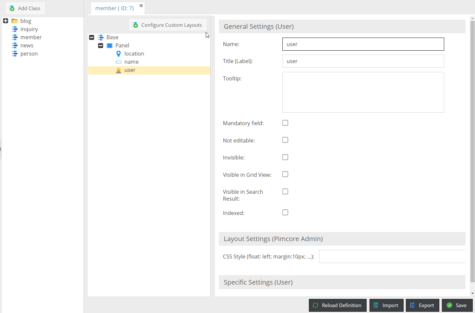The width and height of the screenshot is (475, 313).
Task: Click the person class icon
Action: pyautogui.click(x=15, y=54)
